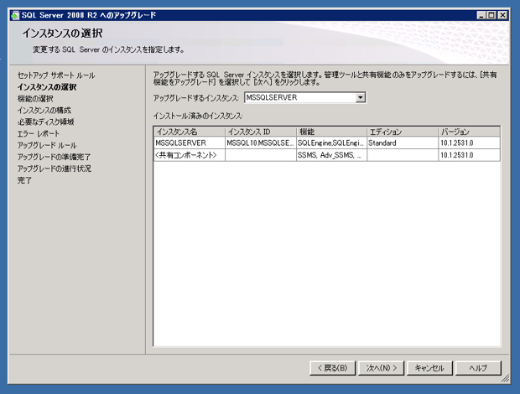Minimize the upgrade wizard window
520x394 pixels.
click(x=481, y=15)
